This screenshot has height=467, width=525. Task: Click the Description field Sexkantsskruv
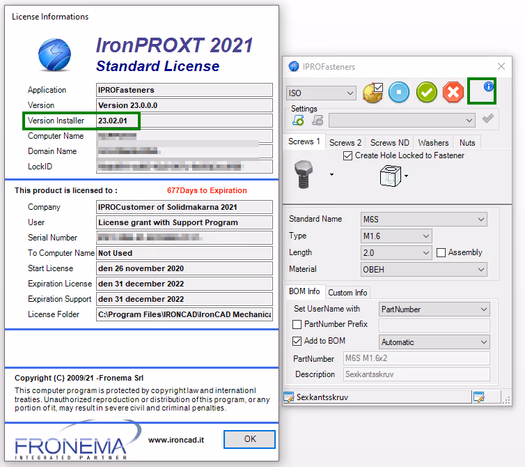(x=416, y=374)
